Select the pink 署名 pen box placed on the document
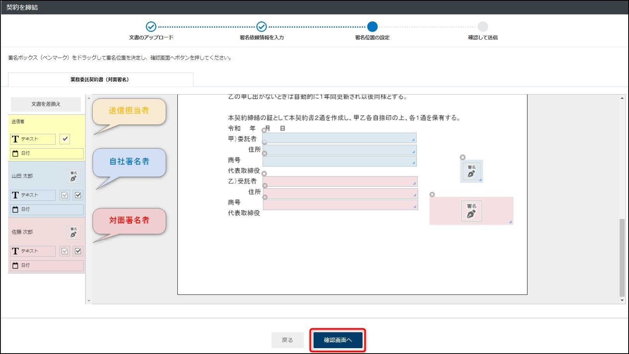 coord(471,211)
